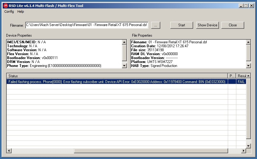Click the 'Technology: N / A' line

point(22,46)
